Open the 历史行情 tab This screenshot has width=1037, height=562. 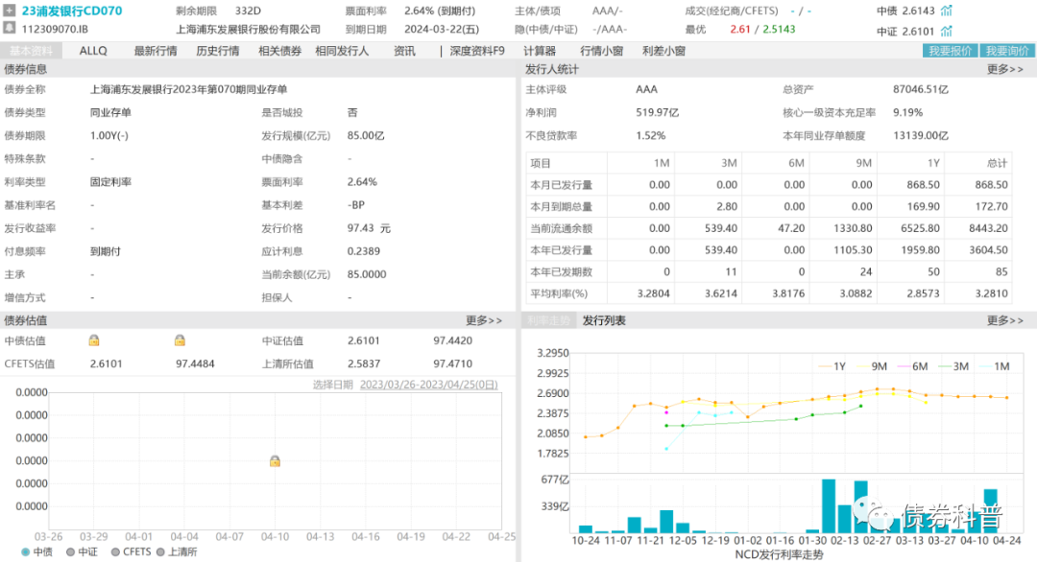pyautogui.click(x=218, y=51)
